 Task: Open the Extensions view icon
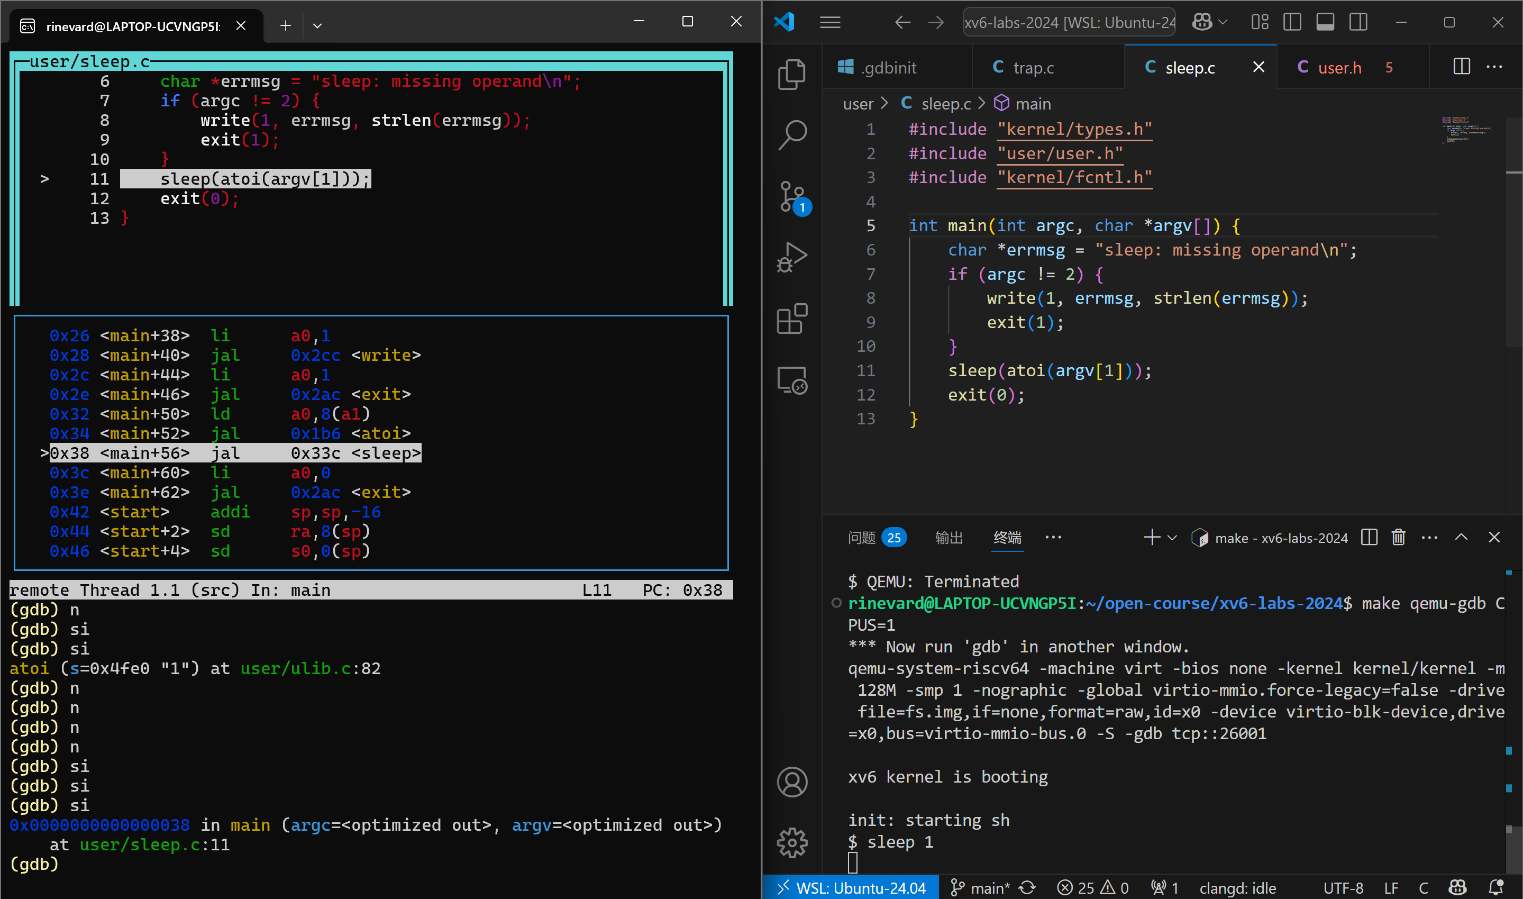[791, 319]
